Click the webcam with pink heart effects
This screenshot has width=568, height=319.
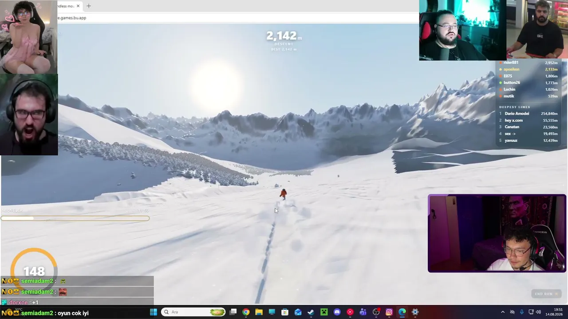click(x=28, y=37)
